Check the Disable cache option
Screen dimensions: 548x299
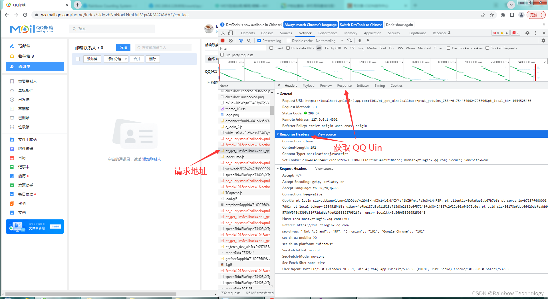tap(288, 41)
